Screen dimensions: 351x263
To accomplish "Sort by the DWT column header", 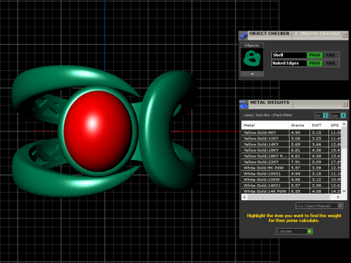I will pyautogui.click(x=319, y=125).
